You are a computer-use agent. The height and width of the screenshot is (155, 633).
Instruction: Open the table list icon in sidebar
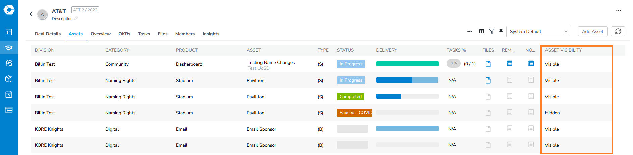[9, 110]
